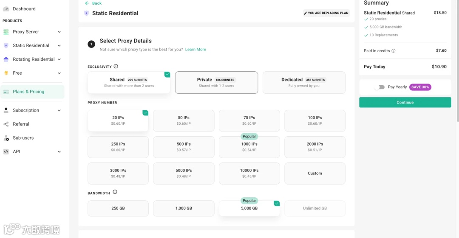Open Plans & Pricing page
This screenshot has width=459, height=238.
click(28, 92)
